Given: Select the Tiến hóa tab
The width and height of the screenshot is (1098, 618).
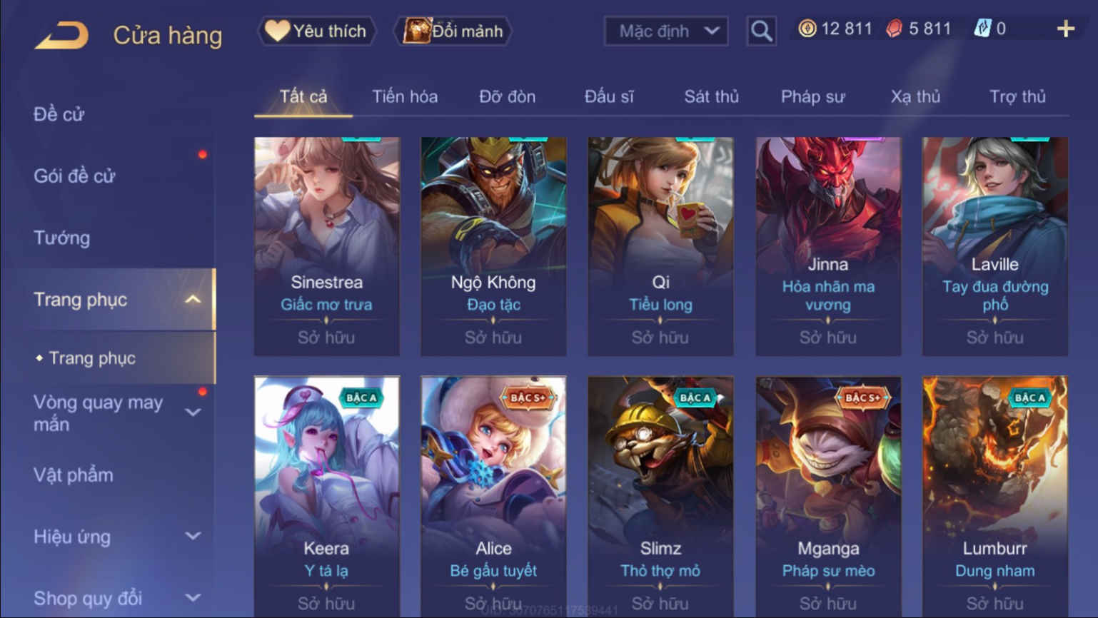Looking at the screenshot, I should click(405, 97).
